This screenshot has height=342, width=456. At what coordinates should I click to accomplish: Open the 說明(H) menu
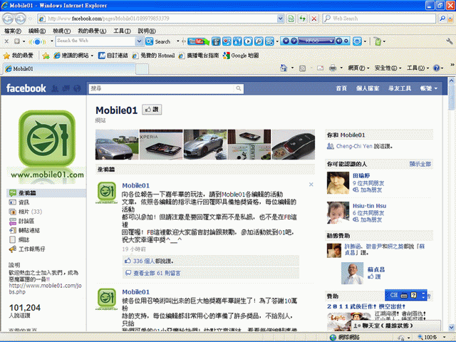(x=147, y=31)
